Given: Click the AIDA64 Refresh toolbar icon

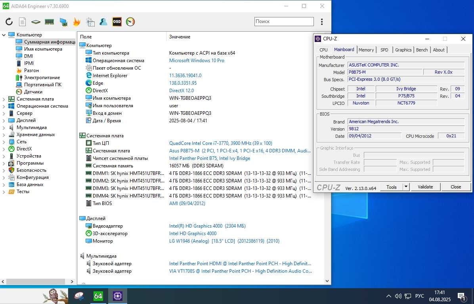Looking at the screenshot, I should [x=9, y=22].
